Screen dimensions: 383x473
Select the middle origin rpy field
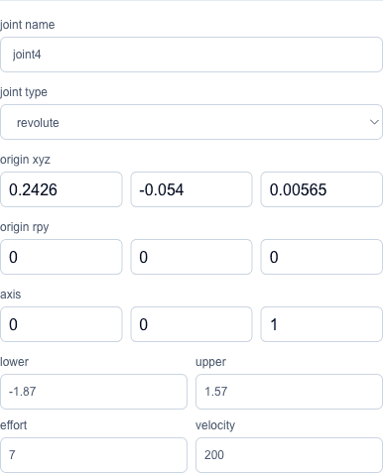tap(191, 257)
